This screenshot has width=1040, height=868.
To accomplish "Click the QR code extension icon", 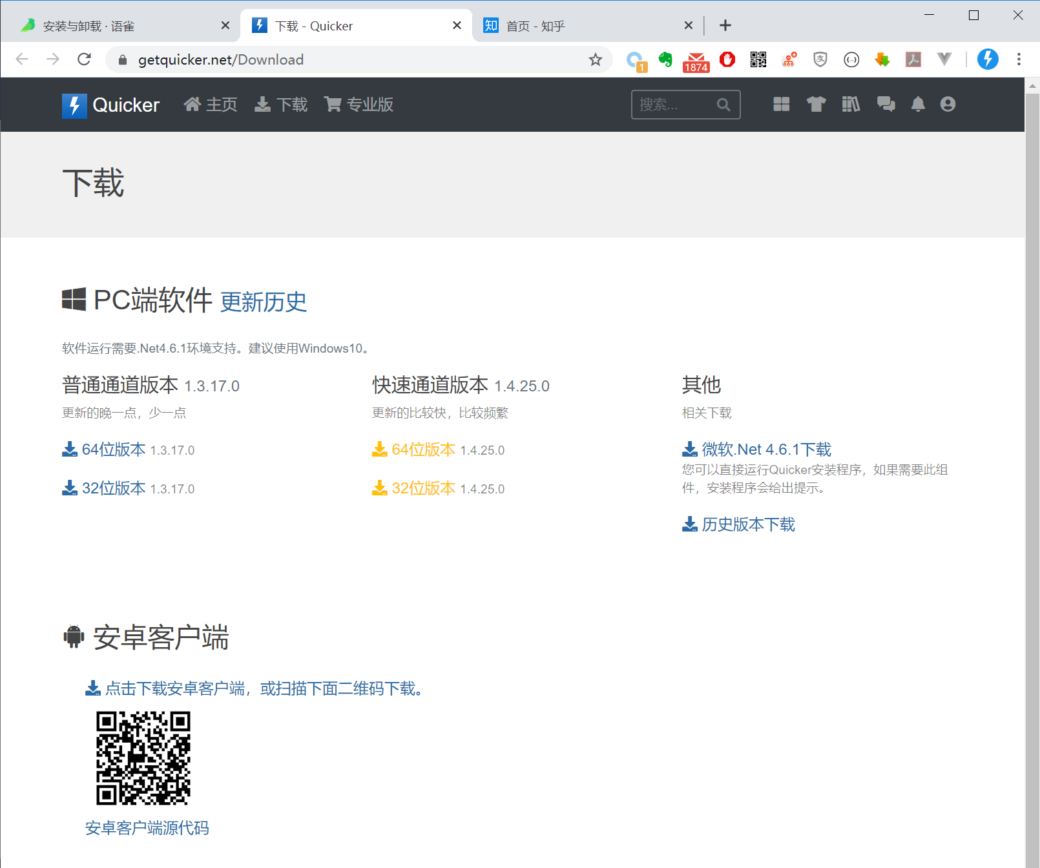I will (758, 59).
